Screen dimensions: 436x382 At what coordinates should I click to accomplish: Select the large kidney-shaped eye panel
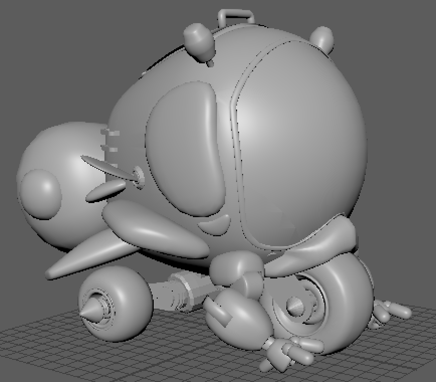(x=185, y=149)
